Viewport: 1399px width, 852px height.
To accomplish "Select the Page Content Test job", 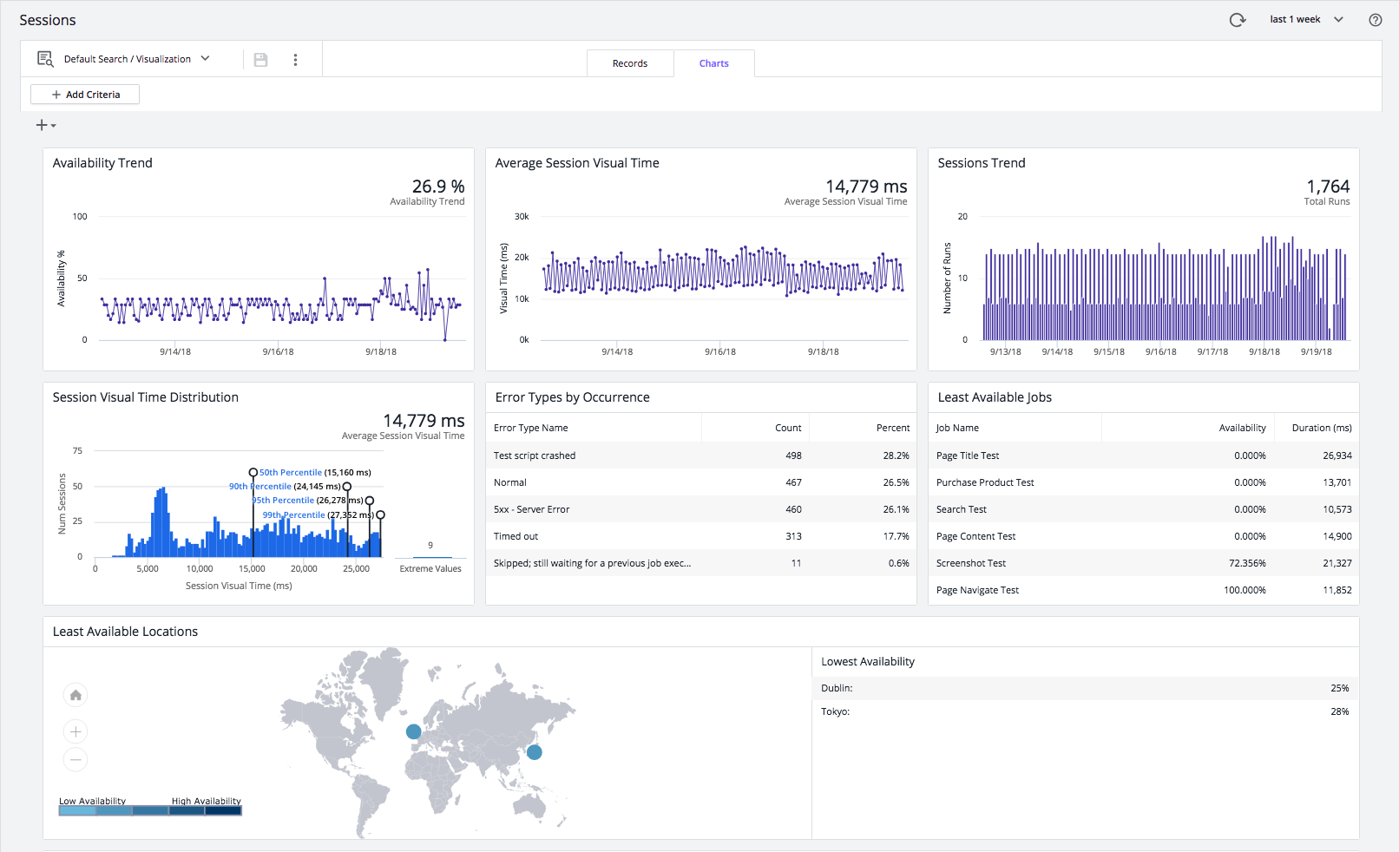I will [x=1144, y=536].
